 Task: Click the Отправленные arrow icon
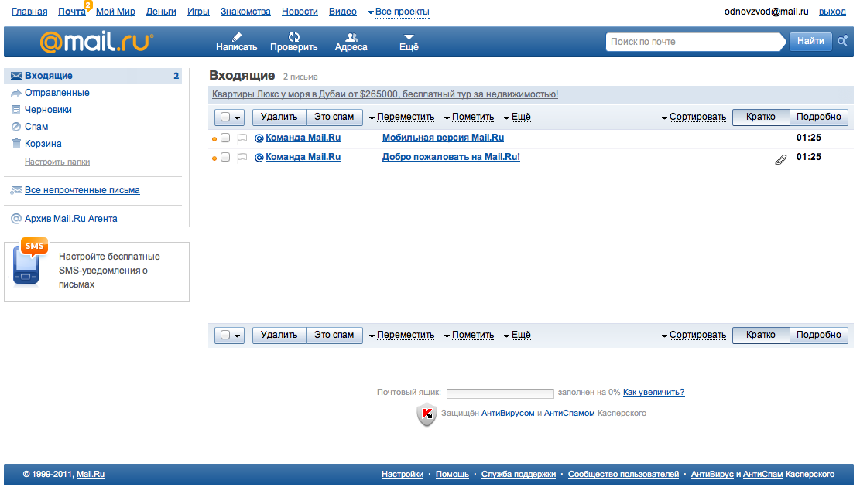16,93
